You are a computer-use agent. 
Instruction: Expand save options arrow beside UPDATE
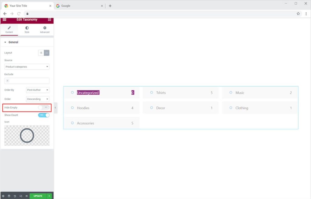(x=49, y=196)
